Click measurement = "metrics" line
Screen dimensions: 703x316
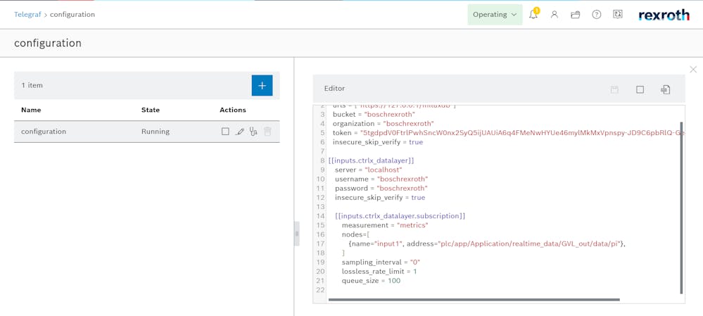pos(385,225)
